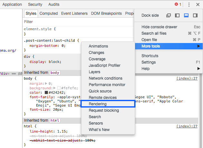The width and height of the screenshot is (203, 148).
Task: Expand the margin shorthand triangle
Action: (46, 83)
